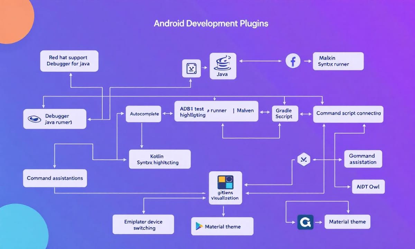Click the "gitlens visualization" label

[225, 195]
